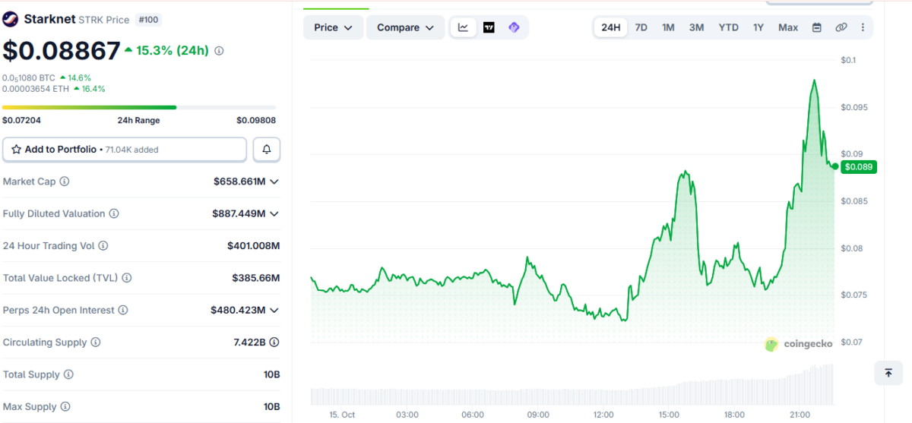Select the Max time range tab

click(x=788, y=27)
